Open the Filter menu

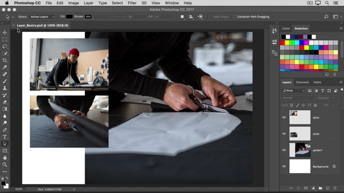132,3
